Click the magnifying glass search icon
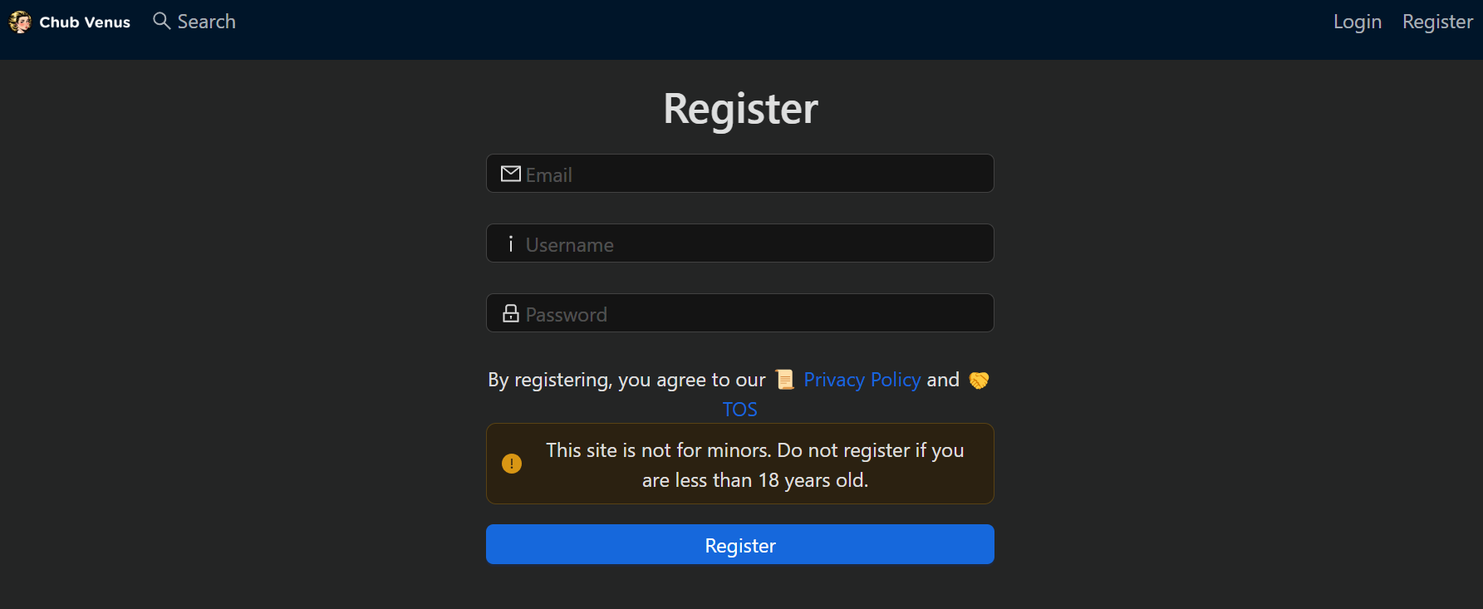1483x609 pixels. coord(161,22)
